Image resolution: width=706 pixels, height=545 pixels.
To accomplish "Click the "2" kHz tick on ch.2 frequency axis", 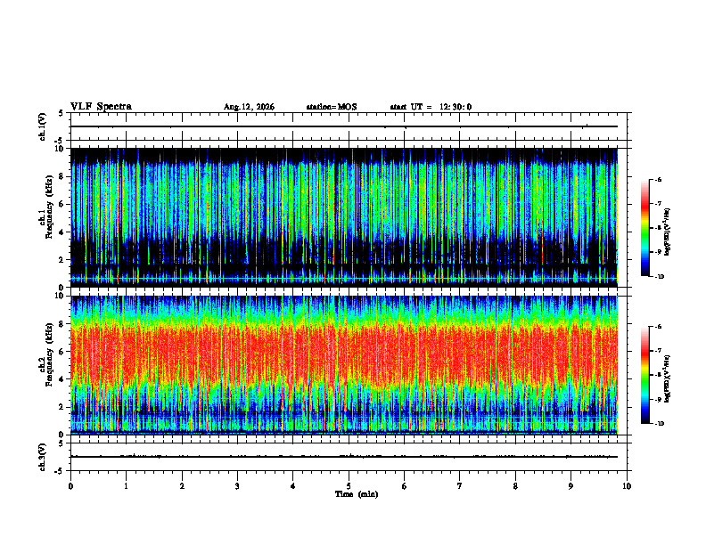I will click(x=62, y=407).
